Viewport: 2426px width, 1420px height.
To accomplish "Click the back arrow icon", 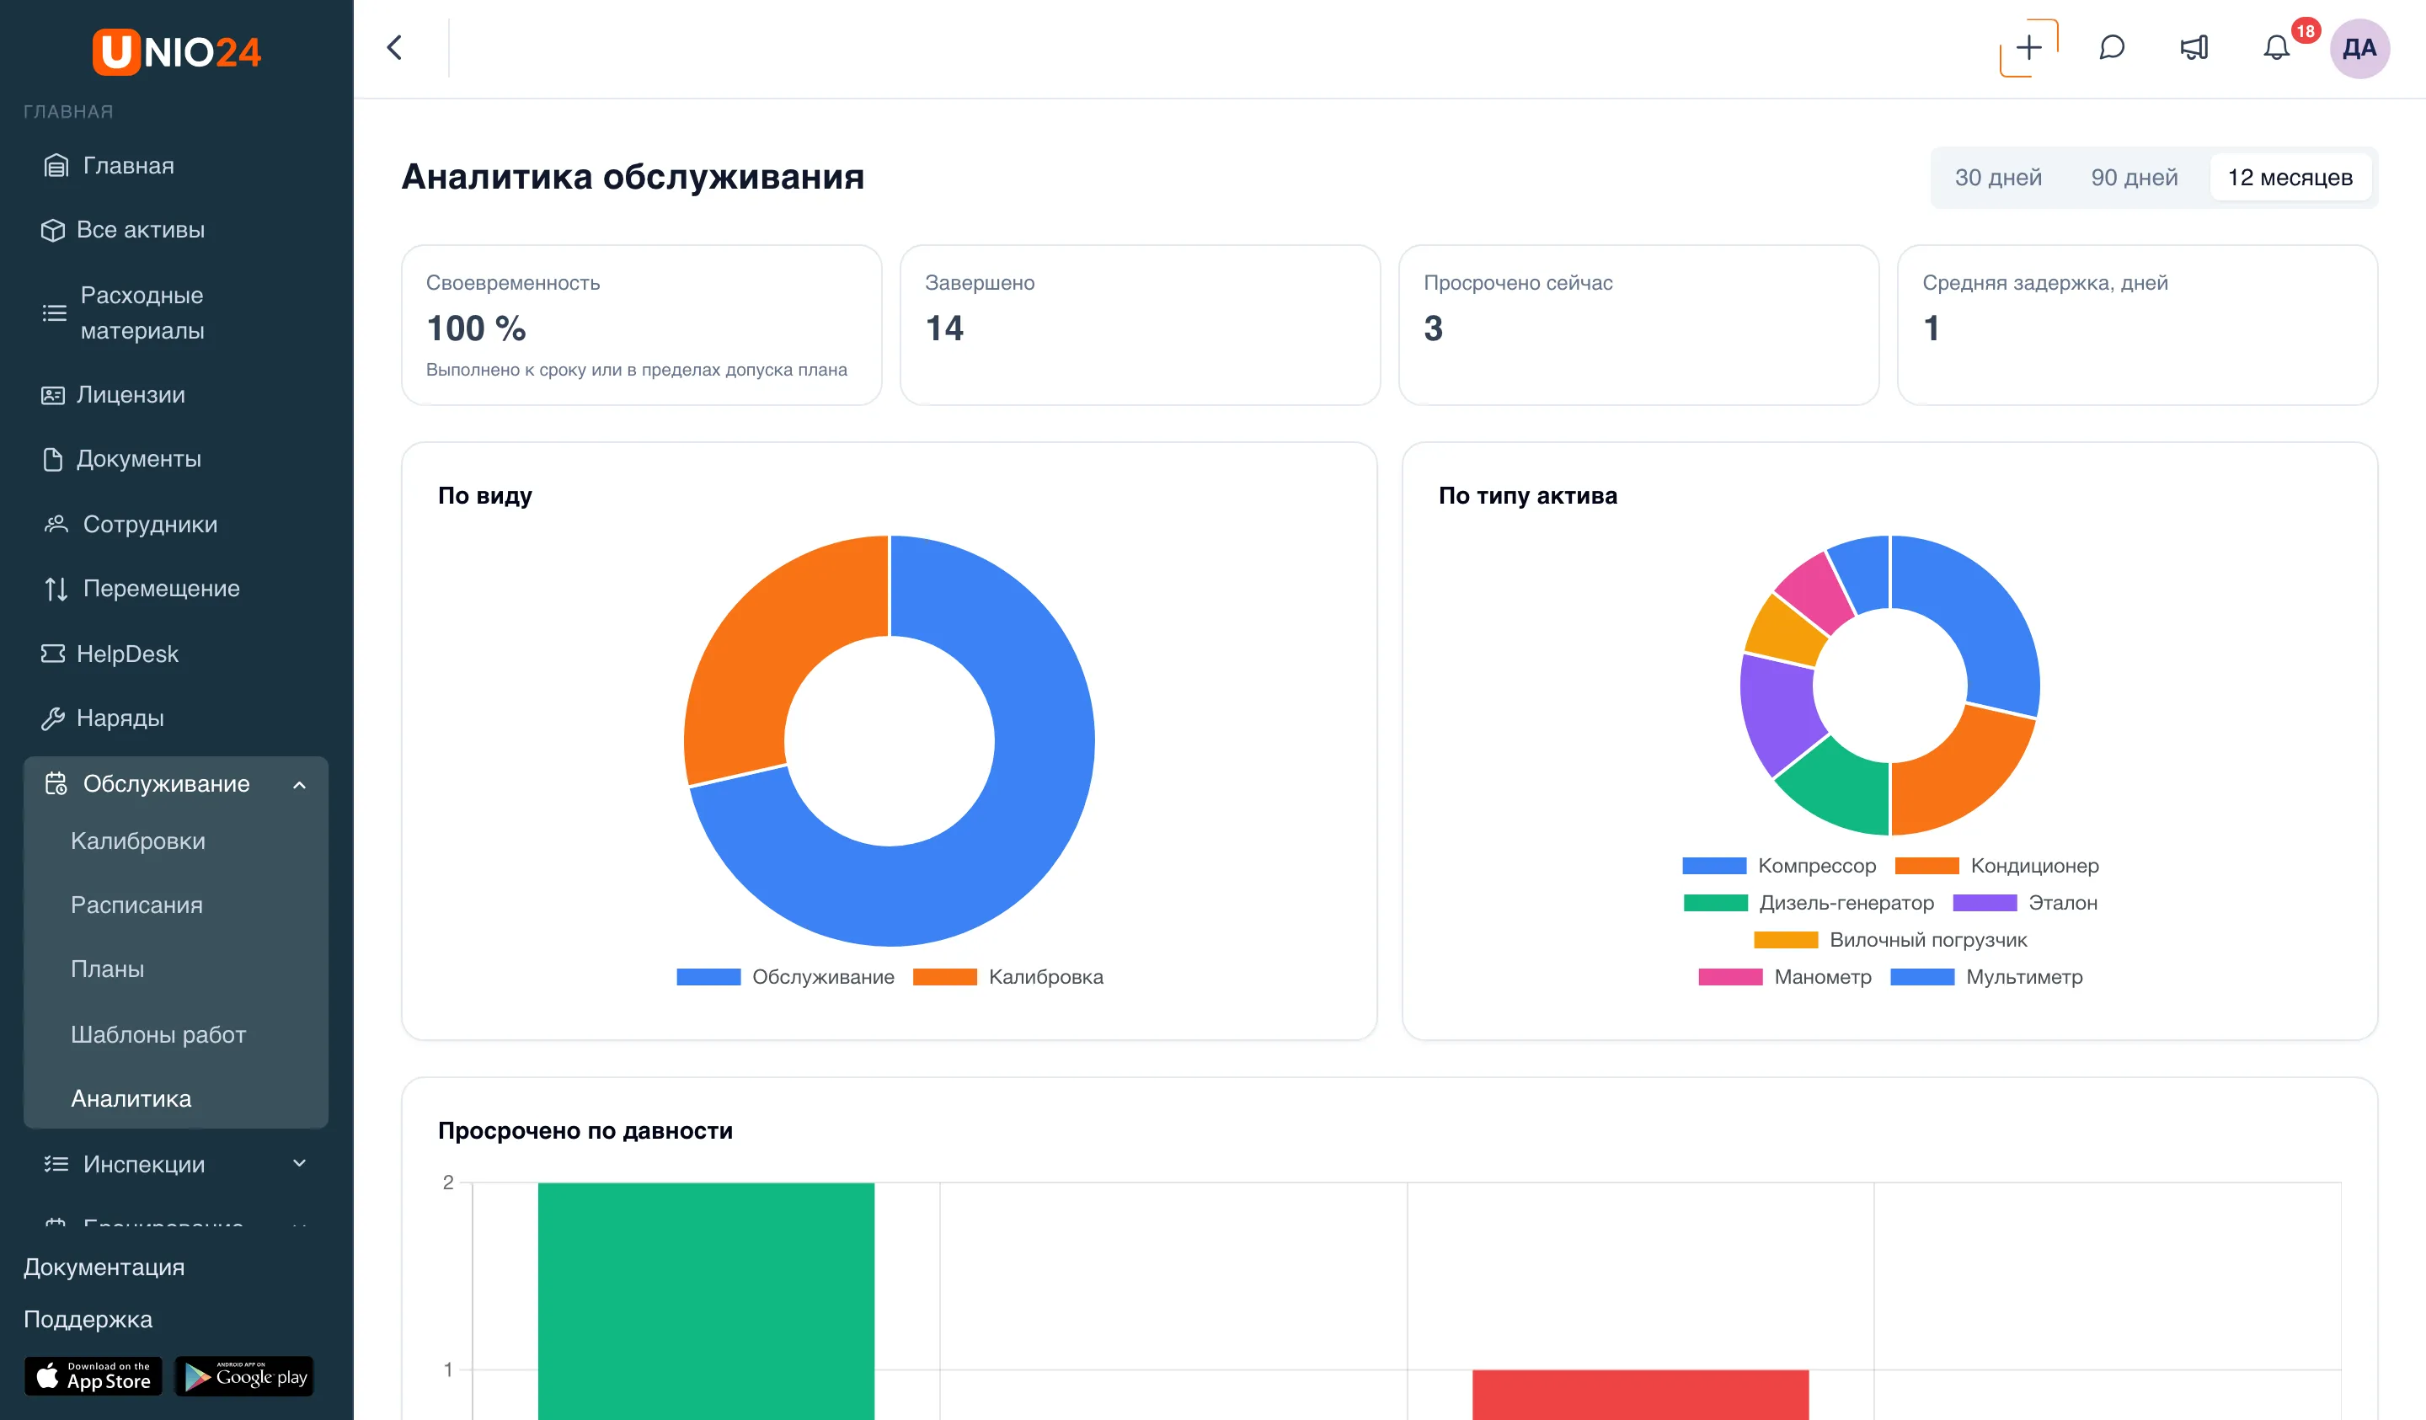I will [395, 48].
